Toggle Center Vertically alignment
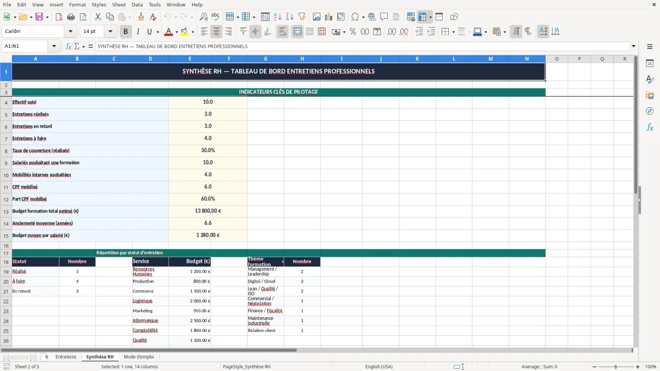Viewport: 660px width, 371px height. click(255, 32)
